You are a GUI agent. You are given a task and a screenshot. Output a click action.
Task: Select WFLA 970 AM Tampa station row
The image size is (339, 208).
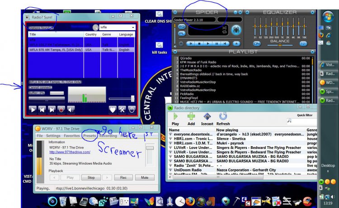pos(81,50)
